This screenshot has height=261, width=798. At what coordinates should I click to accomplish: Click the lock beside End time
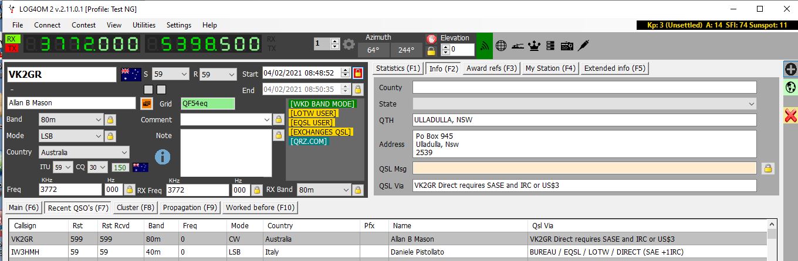358,90
